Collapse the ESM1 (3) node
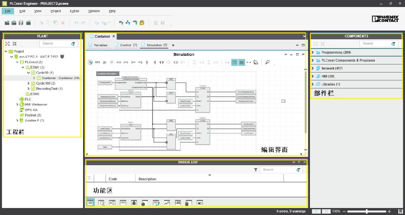The image size is (405, 215). point(23,68)
